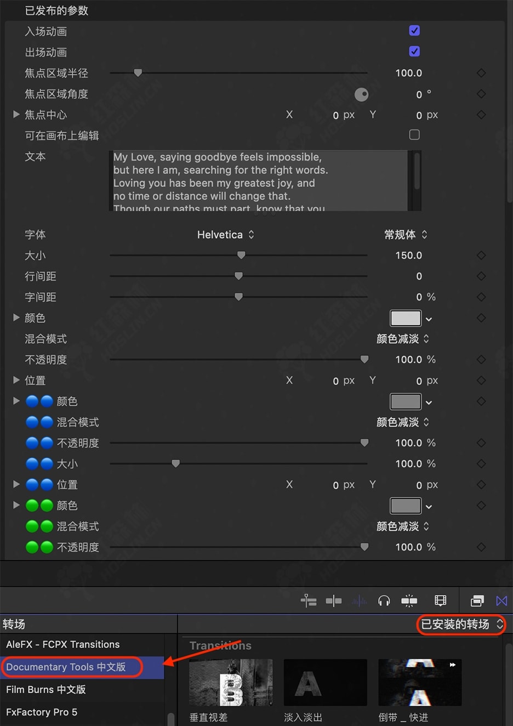Click the blue-dot 颜色 gray swatch
The width and height of the screenshot is (513, 726).
[406, 401]
